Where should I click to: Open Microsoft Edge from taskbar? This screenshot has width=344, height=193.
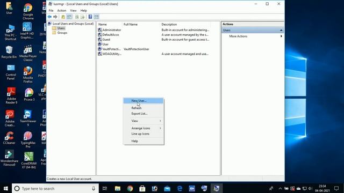coord(180,188)
